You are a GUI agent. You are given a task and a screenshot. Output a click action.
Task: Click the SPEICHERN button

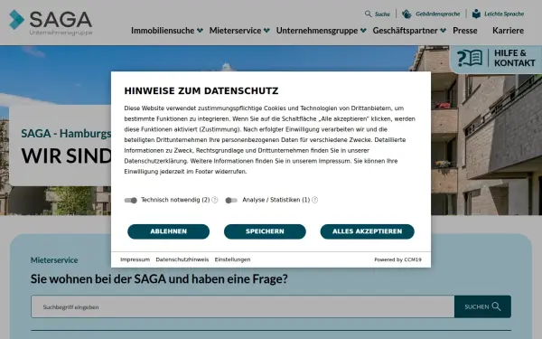(265, 231)
